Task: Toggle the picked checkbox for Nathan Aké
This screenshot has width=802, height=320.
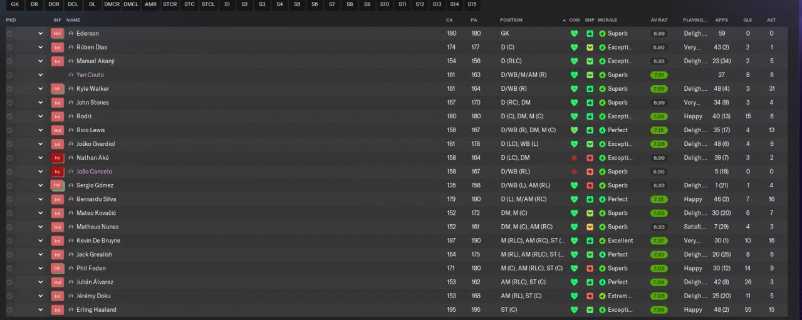Action: pyautogui.click(x=9, y=158)
